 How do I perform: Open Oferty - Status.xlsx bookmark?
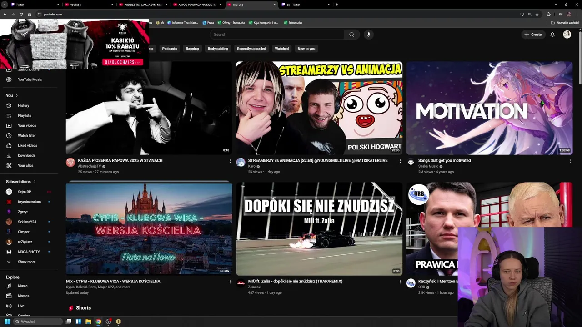pyautogui.click(x=231, y=23)
